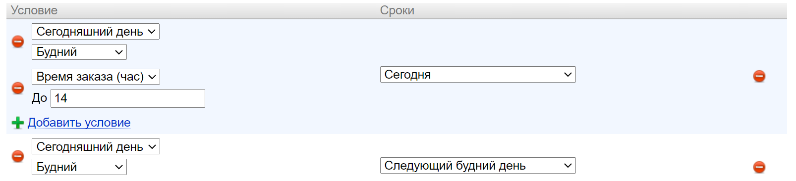Open the first rule's 'Сегодняшний день' dropdown
Image resolution: width=796 pixels, height=181 pixels.
pos(96,32)
